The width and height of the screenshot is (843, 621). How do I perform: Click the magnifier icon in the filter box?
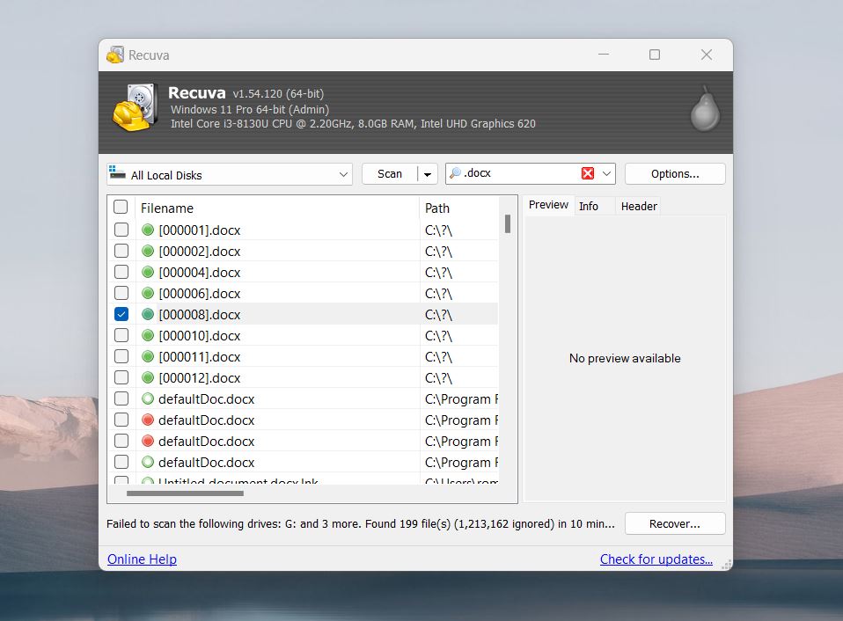(455, 173)
